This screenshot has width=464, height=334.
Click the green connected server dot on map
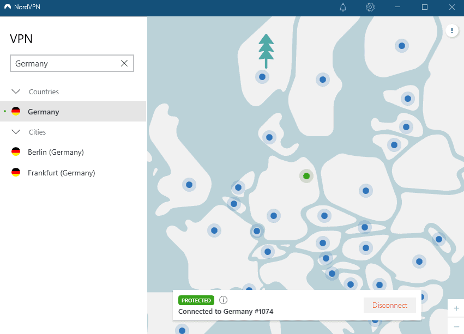(306, 176)
